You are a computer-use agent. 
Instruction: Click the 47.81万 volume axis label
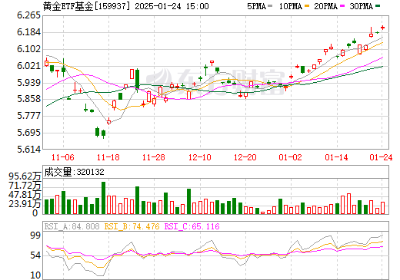point(25,195)
